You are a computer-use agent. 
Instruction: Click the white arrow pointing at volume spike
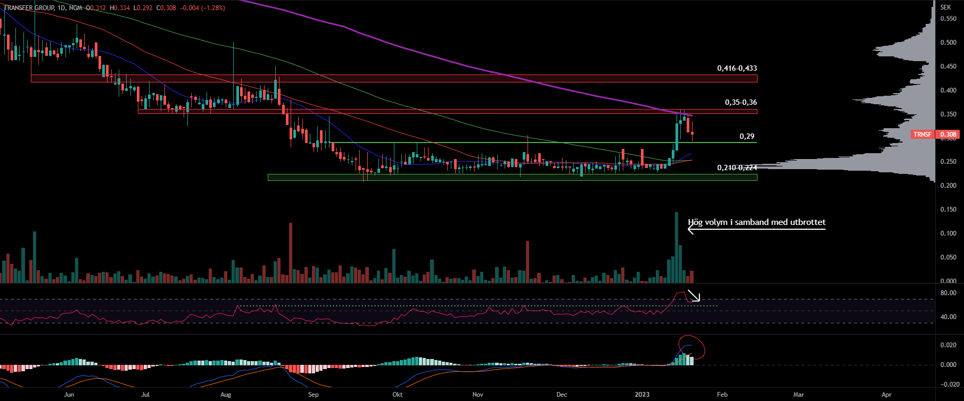coord(756,230)
